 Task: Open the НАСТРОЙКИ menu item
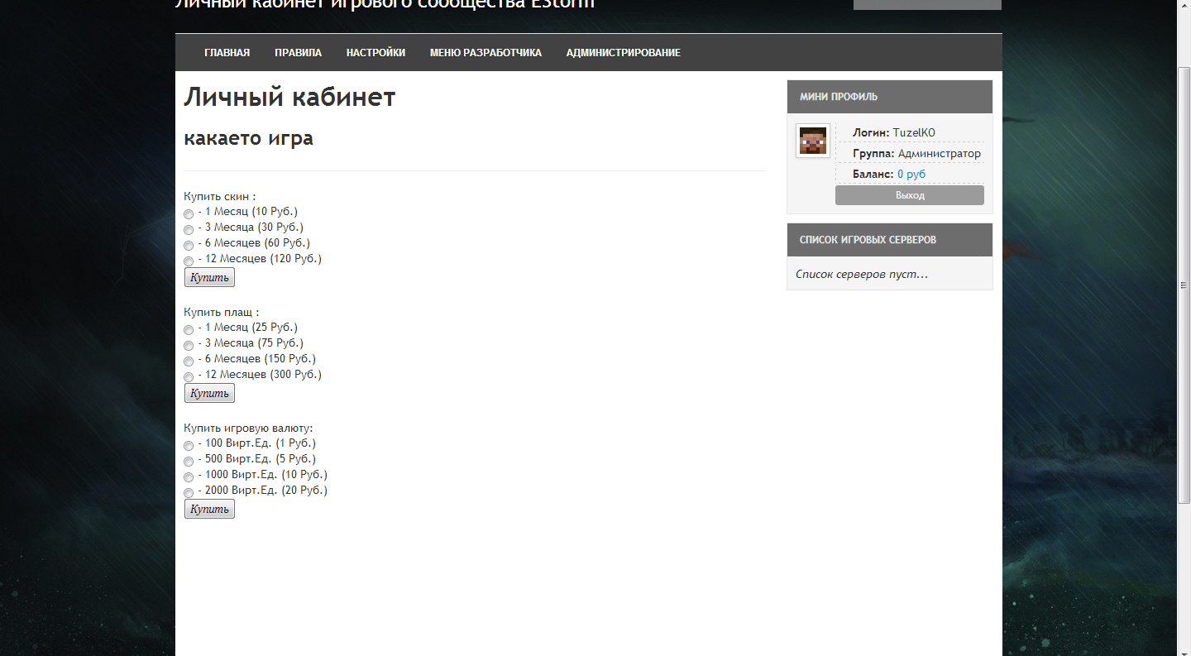click(375, 53)
